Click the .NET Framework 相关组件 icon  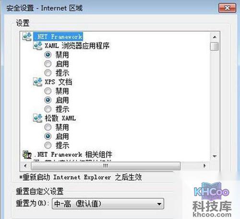[27, 155]
